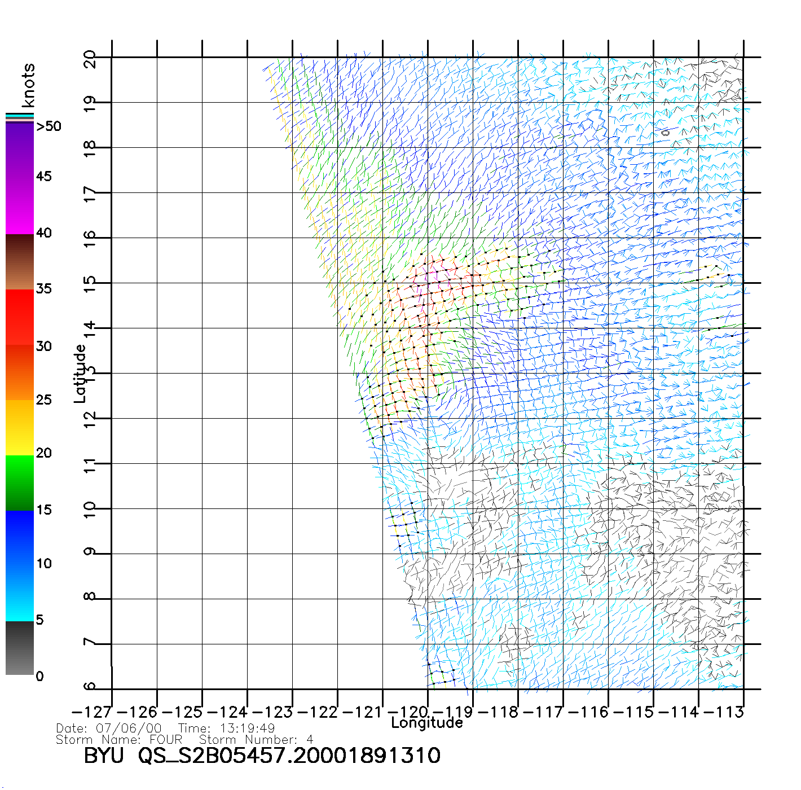Click the "knots" legend unit label
The image size is (801, 790).
[x=28, y=85]
